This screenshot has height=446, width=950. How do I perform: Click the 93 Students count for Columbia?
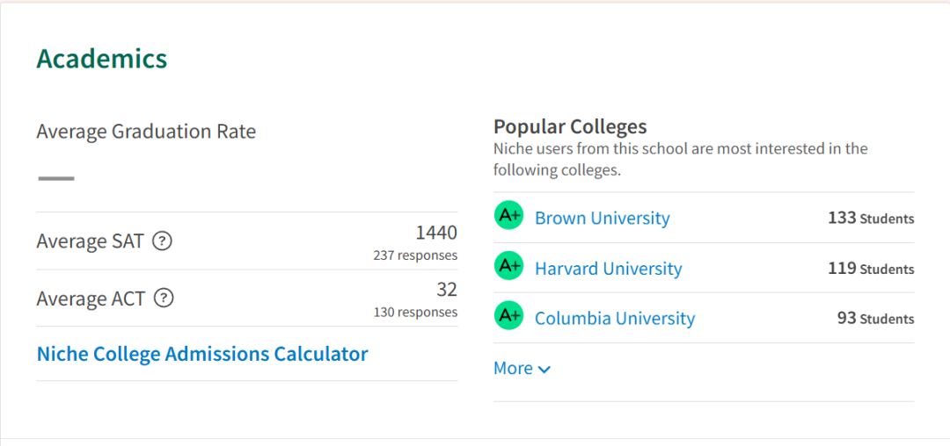point(876,318)
